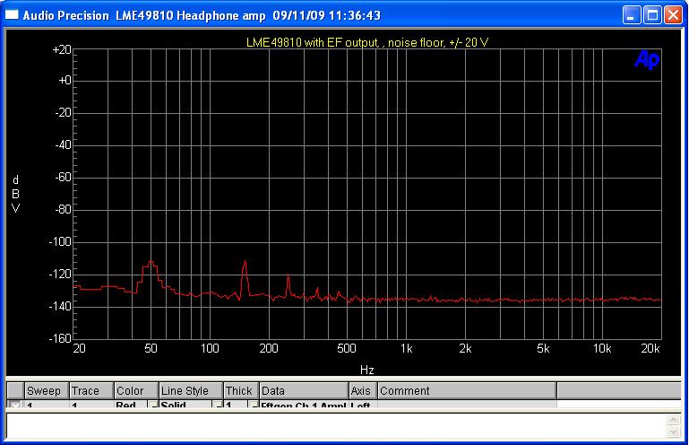Image resolution: width=689 pixels, height=445 pixels.
Task: Click the Color column header
Action: pyautogui.click(x=136, y=390)
